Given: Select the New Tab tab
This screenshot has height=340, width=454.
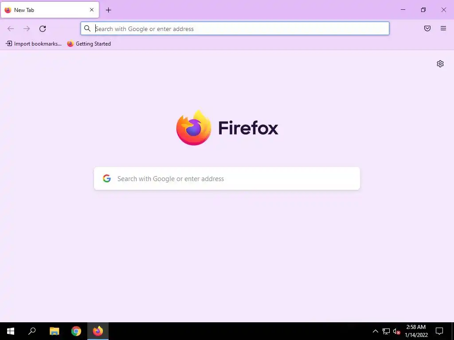Looking at the screenshot, I should [50, 10].
